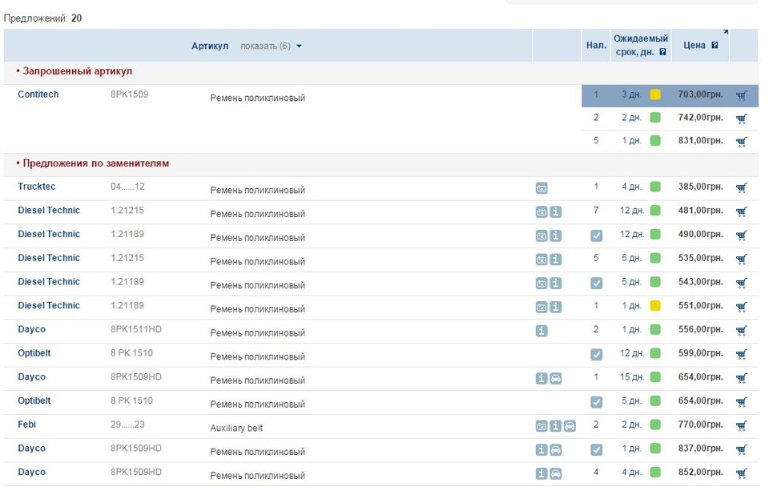Click the help icon beside Ожидаемый срок, дн.
This screenshot has width=769, height=487.
[662, 52]
